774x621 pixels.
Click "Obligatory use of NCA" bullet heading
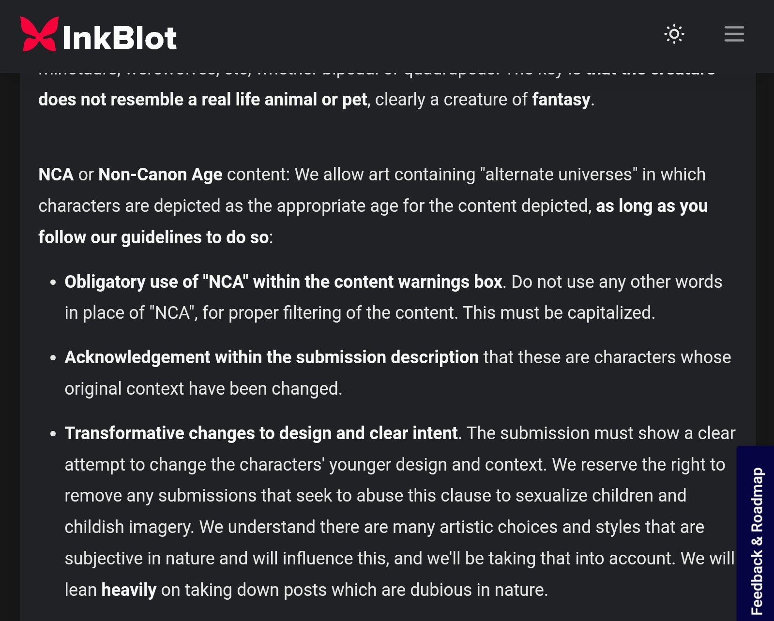tap(283, 282)
